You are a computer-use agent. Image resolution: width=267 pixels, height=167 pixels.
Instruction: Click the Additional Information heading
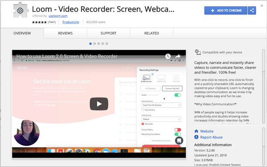(213, 145)
